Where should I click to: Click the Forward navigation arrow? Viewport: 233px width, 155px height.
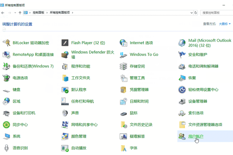point(10,13)
